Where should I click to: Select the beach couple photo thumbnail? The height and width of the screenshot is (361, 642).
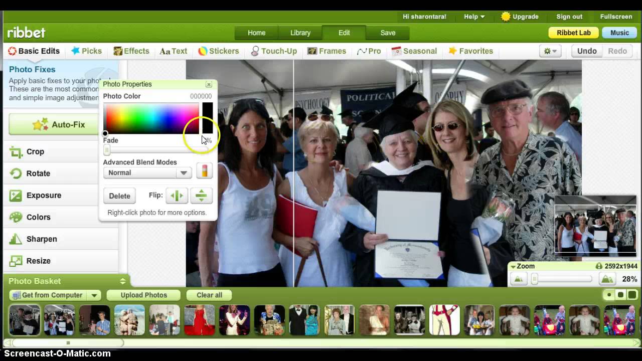(129, 320)
